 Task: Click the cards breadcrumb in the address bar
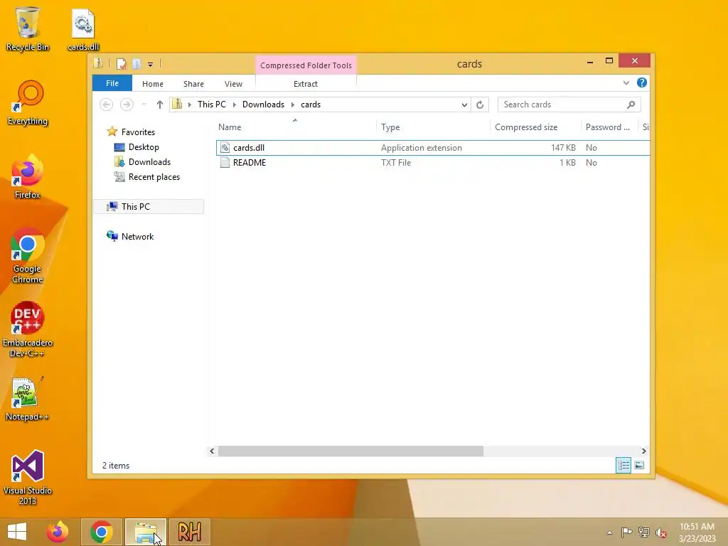311,105
